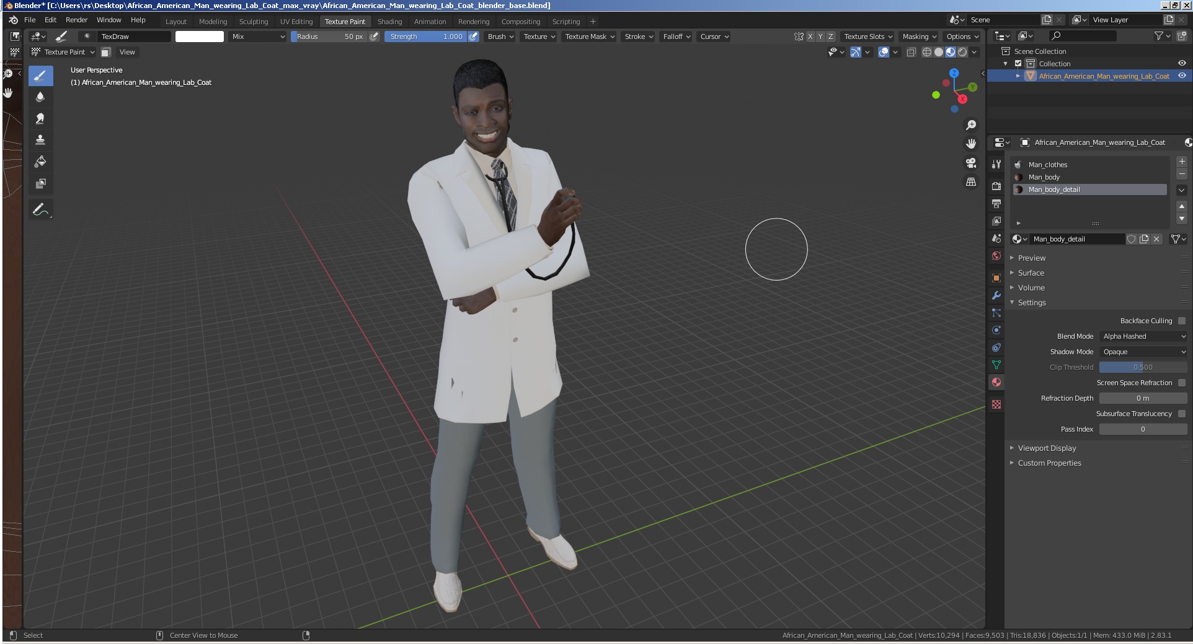Expand the Custom Properties panel
This screenshot has width=1193, height=644.
pos(1049,463)
